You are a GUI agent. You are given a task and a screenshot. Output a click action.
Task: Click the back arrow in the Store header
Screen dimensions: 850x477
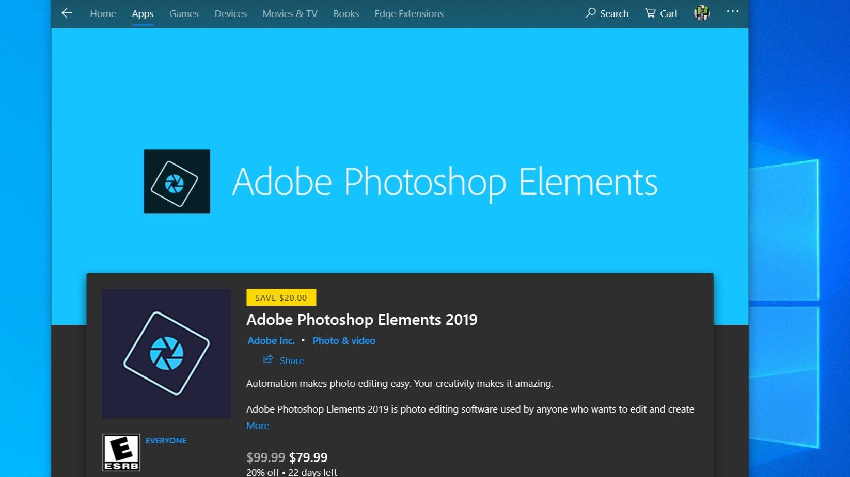coord(67,13)
